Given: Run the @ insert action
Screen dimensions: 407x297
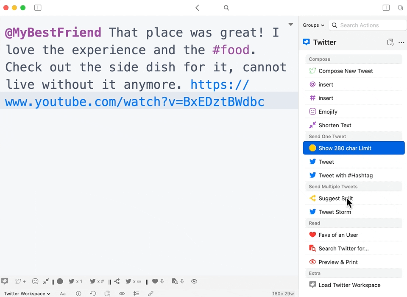Looking at the screenshot, I should click(x=354, y=84).
